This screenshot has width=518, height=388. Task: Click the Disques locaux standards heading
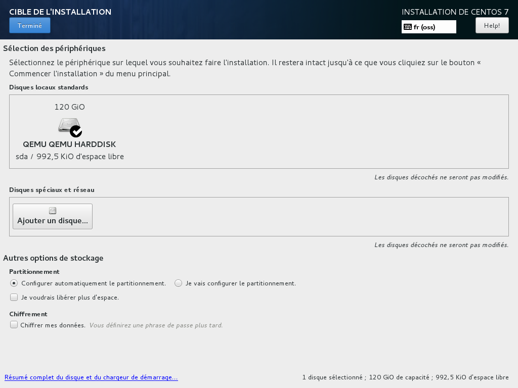[x=49, y=87]
